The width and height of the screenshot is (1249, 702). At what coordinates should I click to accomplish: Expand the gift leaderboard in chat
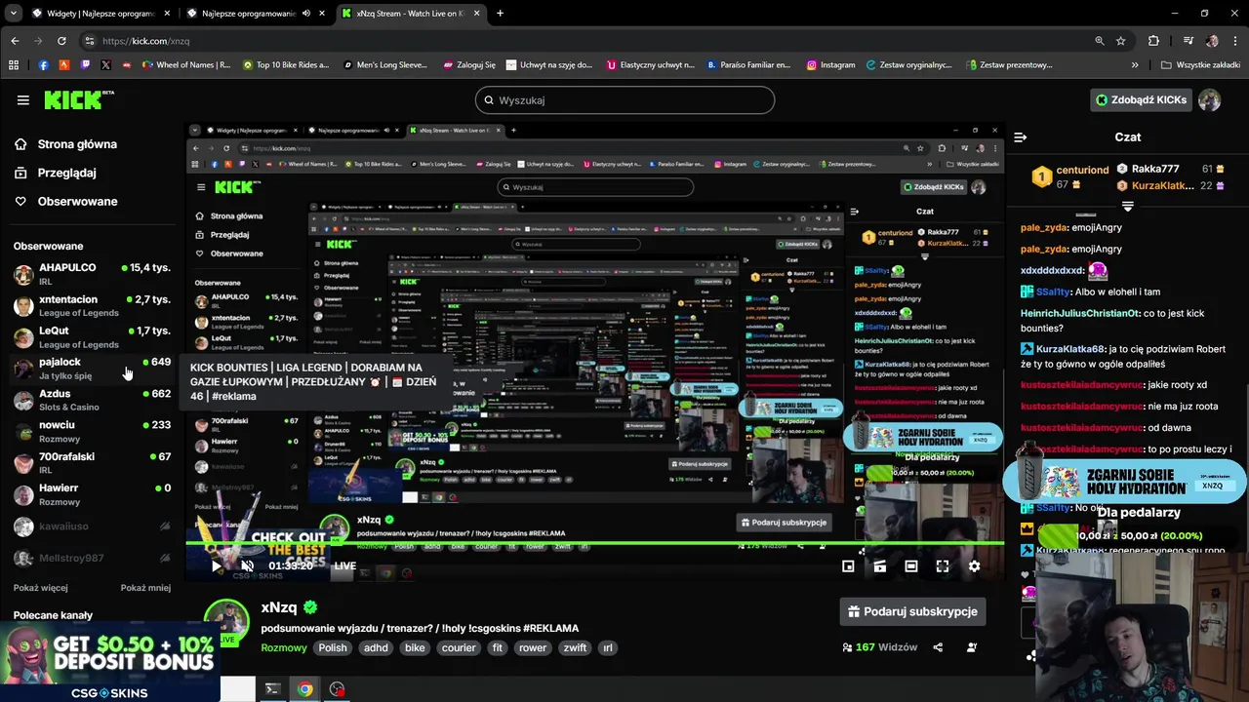click(1127, 206)
